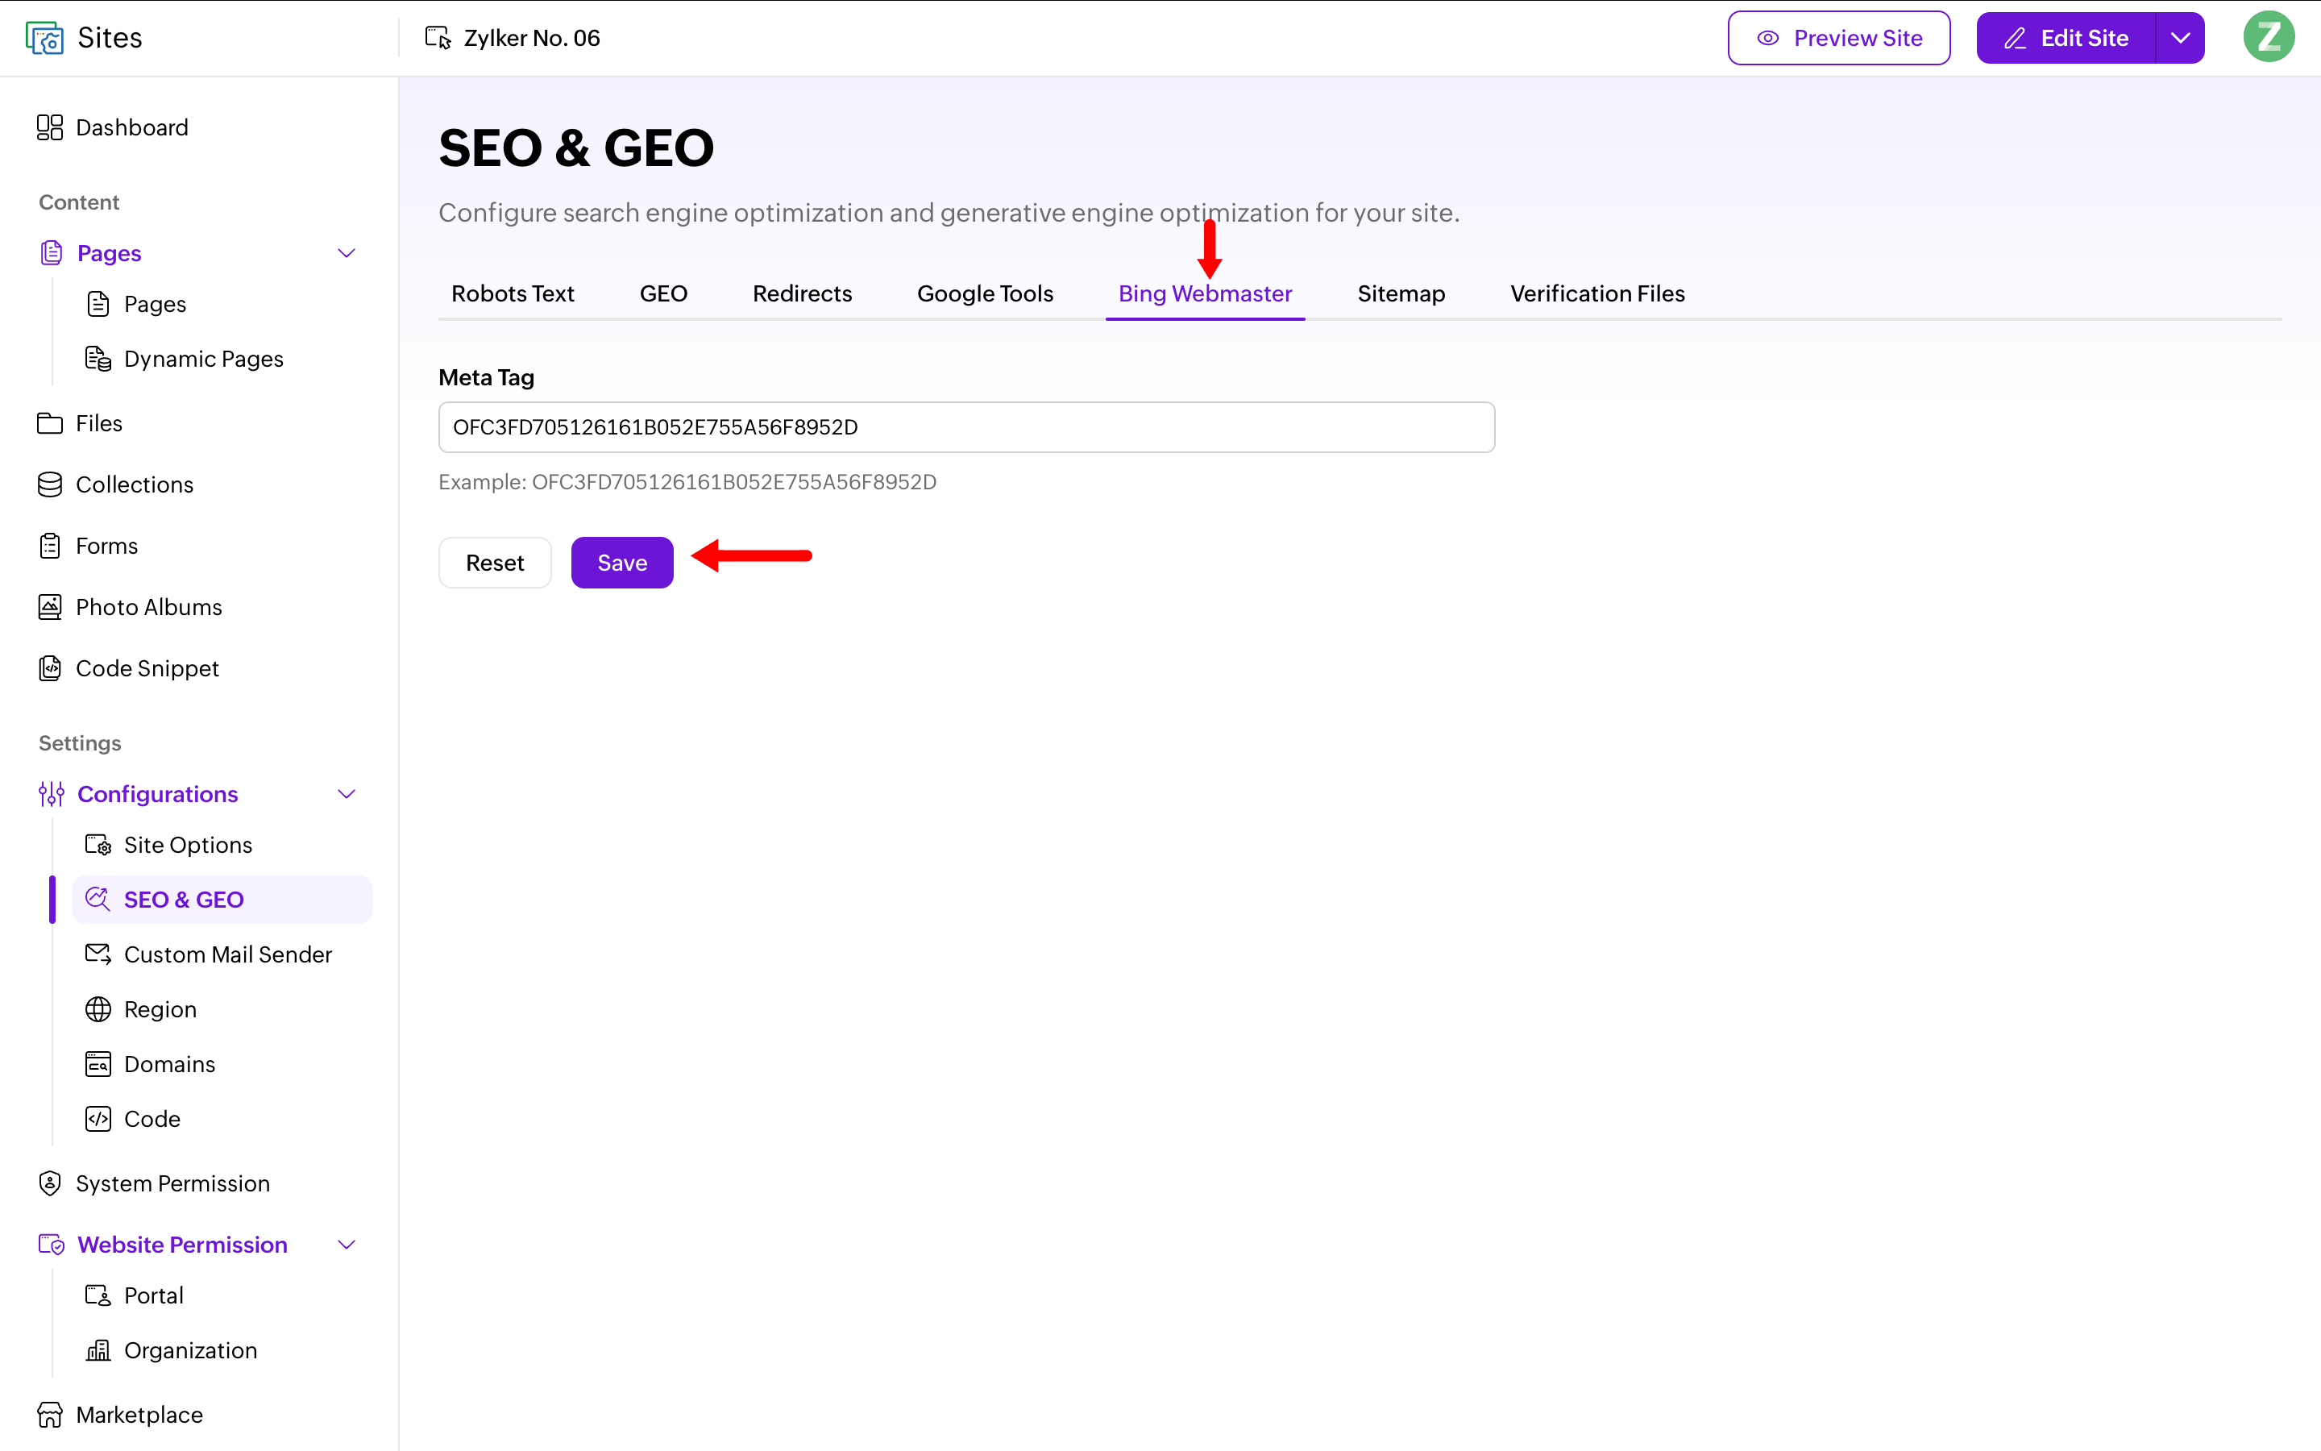
Task: Click the Save button
Action: [x=622, y=563]
